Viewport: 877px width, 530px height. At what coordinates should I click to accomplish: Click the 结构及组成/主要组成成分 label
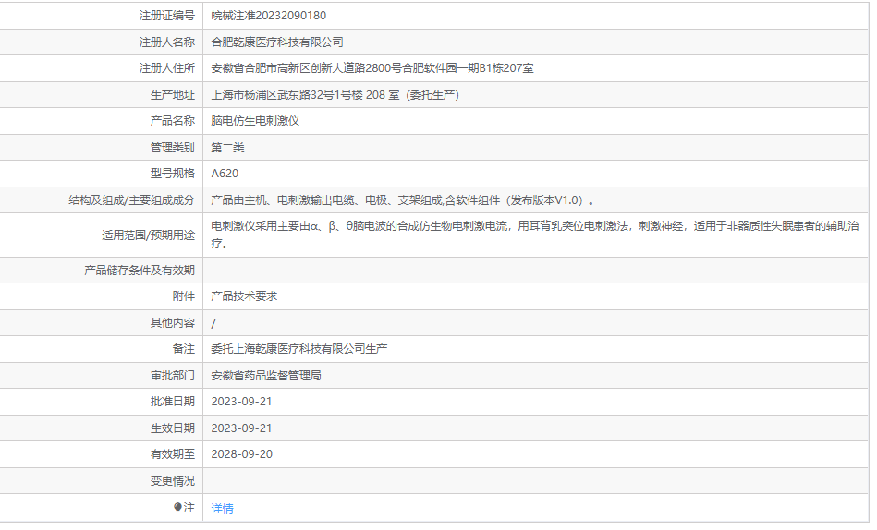[x=131, y=199]
